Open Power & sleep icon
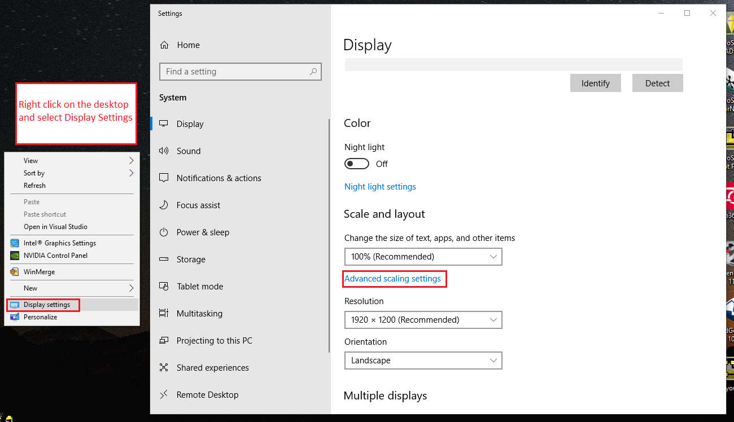This screenshot has height=422, width=734. (x=164, y=232)
